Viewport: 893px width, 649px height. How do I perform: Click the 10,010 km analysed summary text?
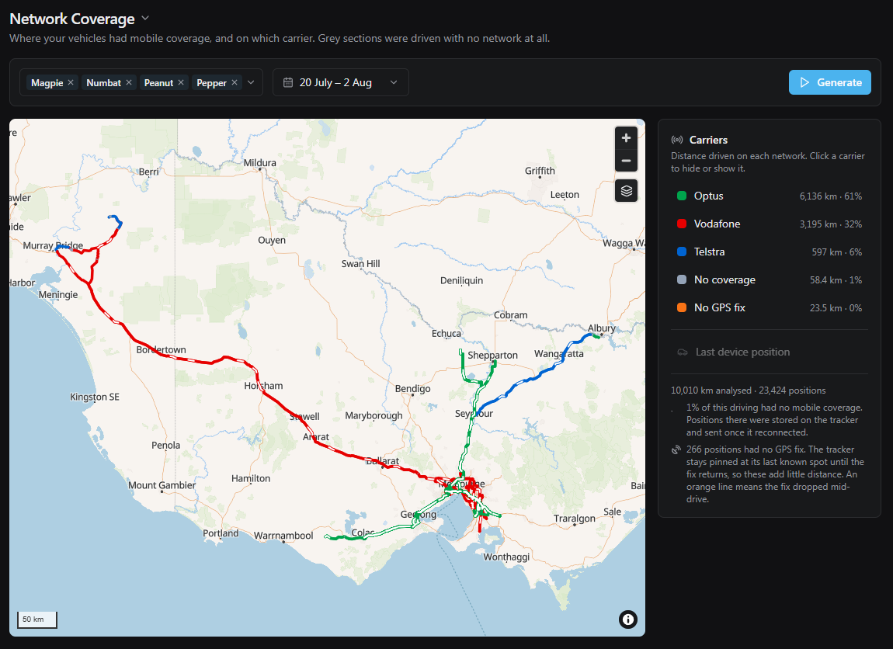coord(749,390)
